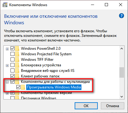Expand the Windows PowerShell 2.0 tree node
The height and width of the screenshot is (113, 128).
[x=7, y=49]
